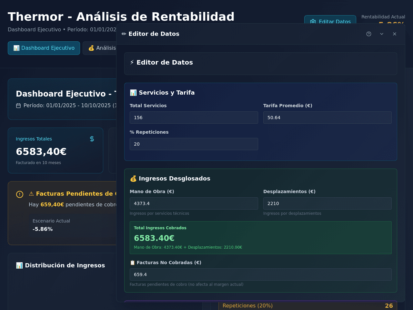This screenshot has height=310, width=413.
Task: Click the Rentabilidad Actual label
Action: [x=383, y=17]
